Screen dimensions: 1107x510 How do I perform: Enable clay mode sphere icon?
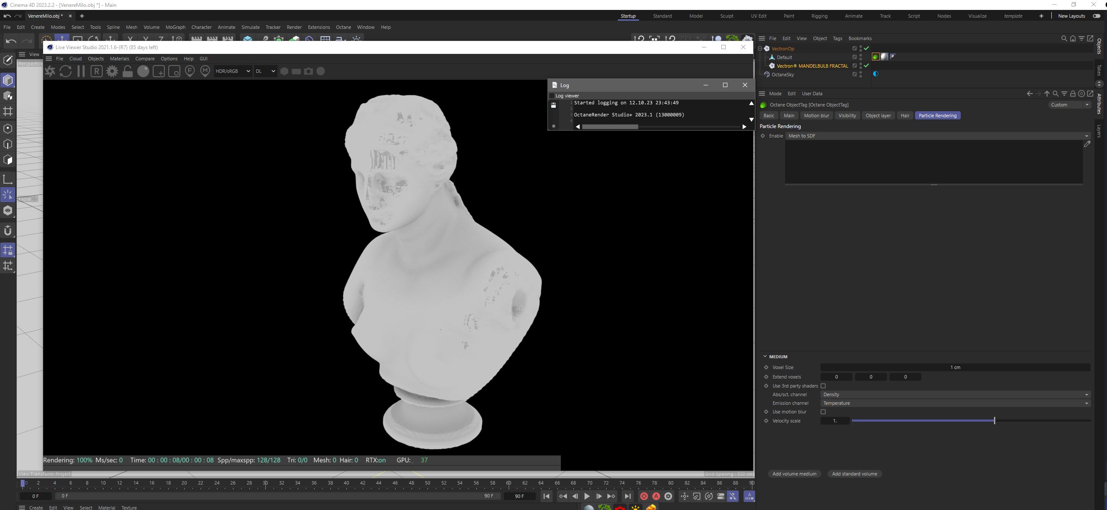click(143, 71)
